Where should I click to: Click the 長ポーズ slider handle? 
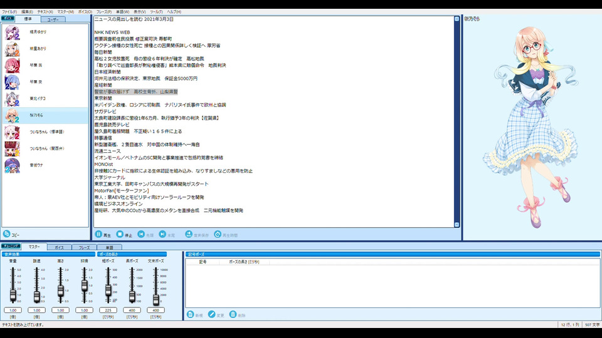132,296
